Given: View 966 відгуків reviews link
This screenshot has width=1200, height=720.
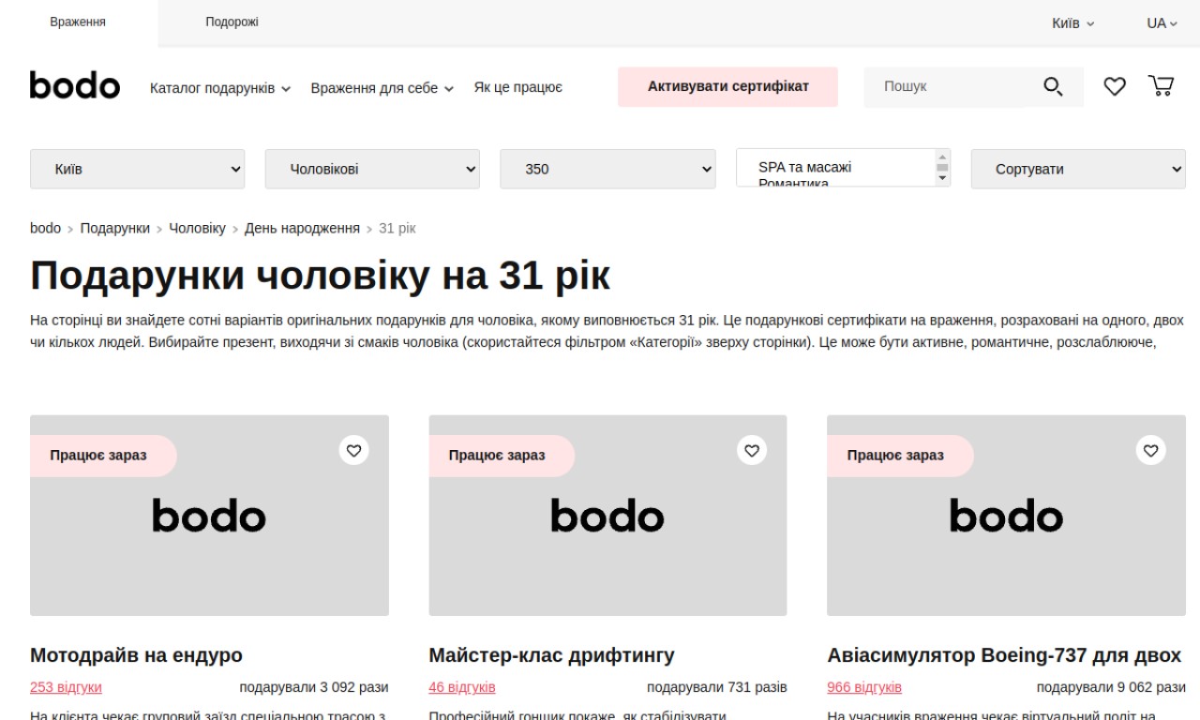Looking at the screenshot, I should click(x=864, y=687).
